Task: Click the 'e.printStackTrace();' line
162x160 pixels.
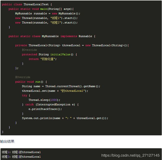Action: coord(45,109)
